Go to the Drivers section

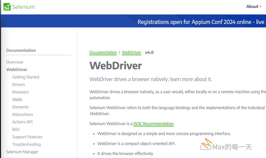[x=18, y=84]
